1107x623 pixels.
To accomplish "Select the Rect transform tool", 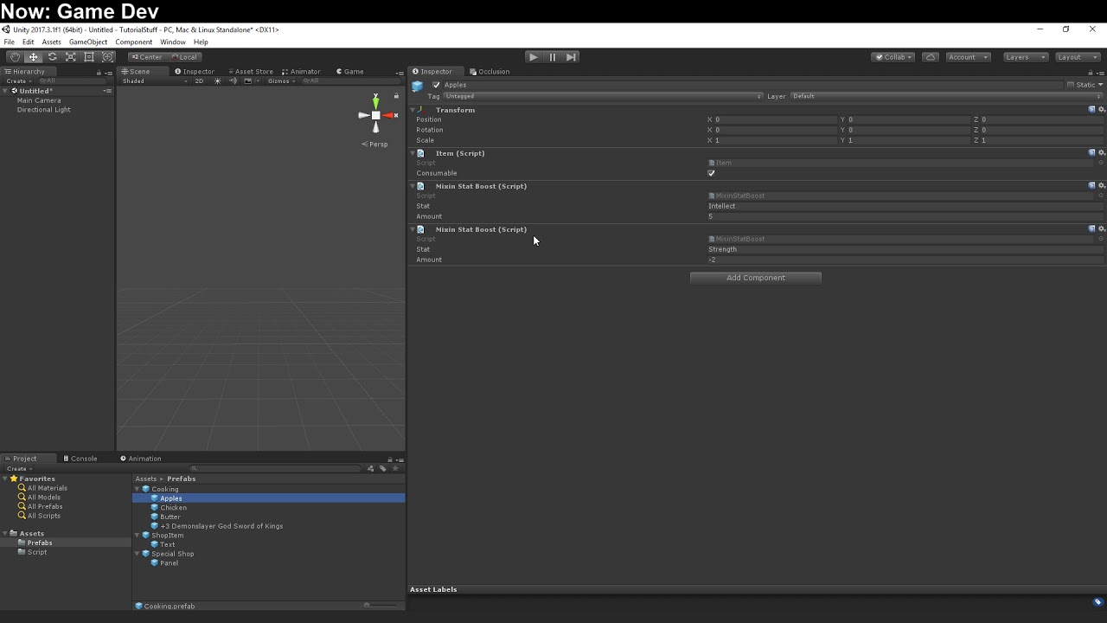I will pos(89,57).
